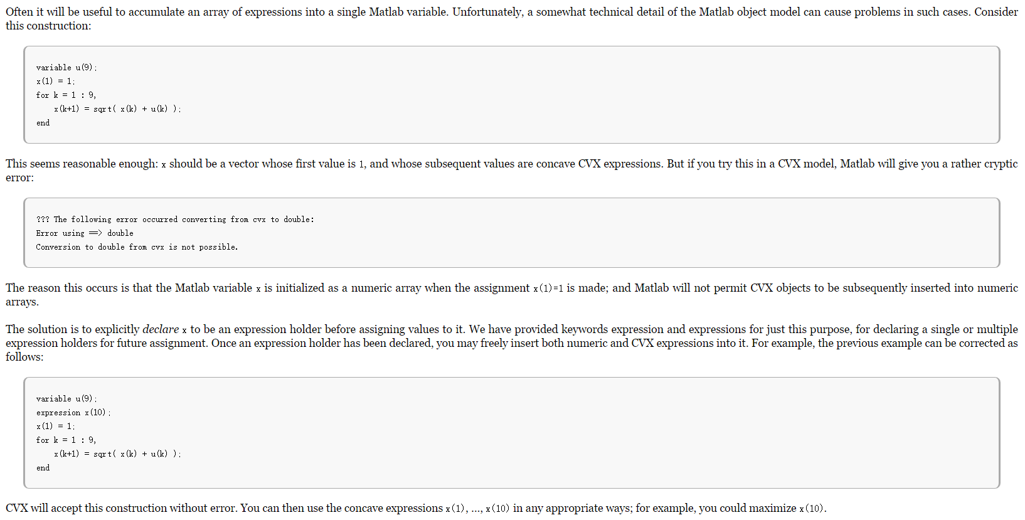
Task: Click inline code 'x(10)' at the end of the page
Action: pos(811,509)
